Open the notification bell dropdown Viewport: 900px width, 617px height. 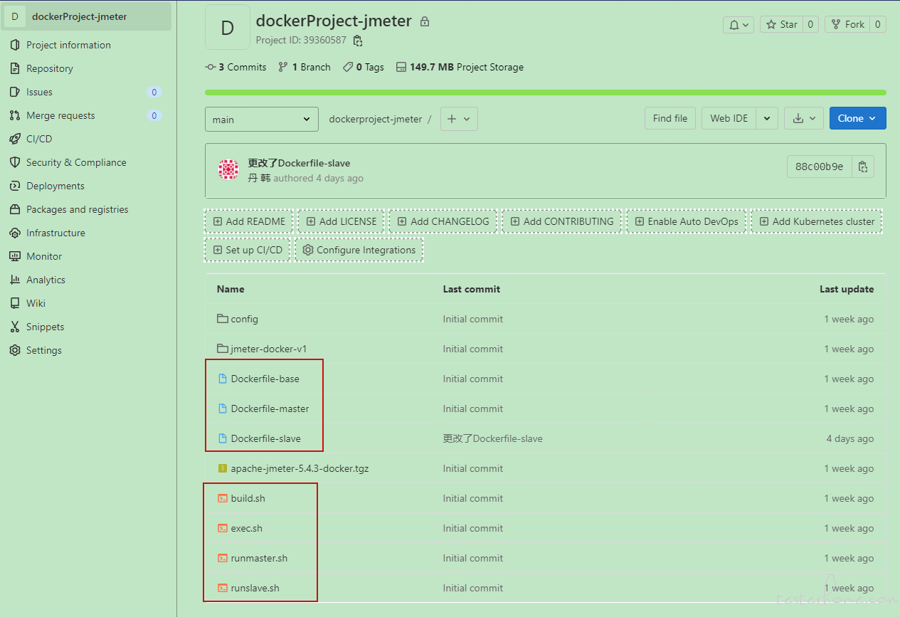[x=738, y=24]
